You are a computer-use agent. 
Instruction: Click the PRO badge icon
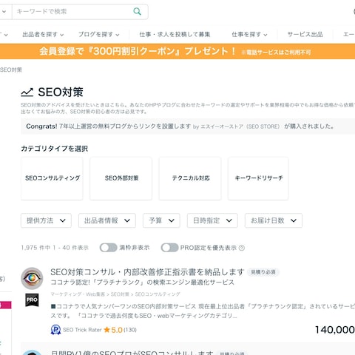click(x=32, y=300)
